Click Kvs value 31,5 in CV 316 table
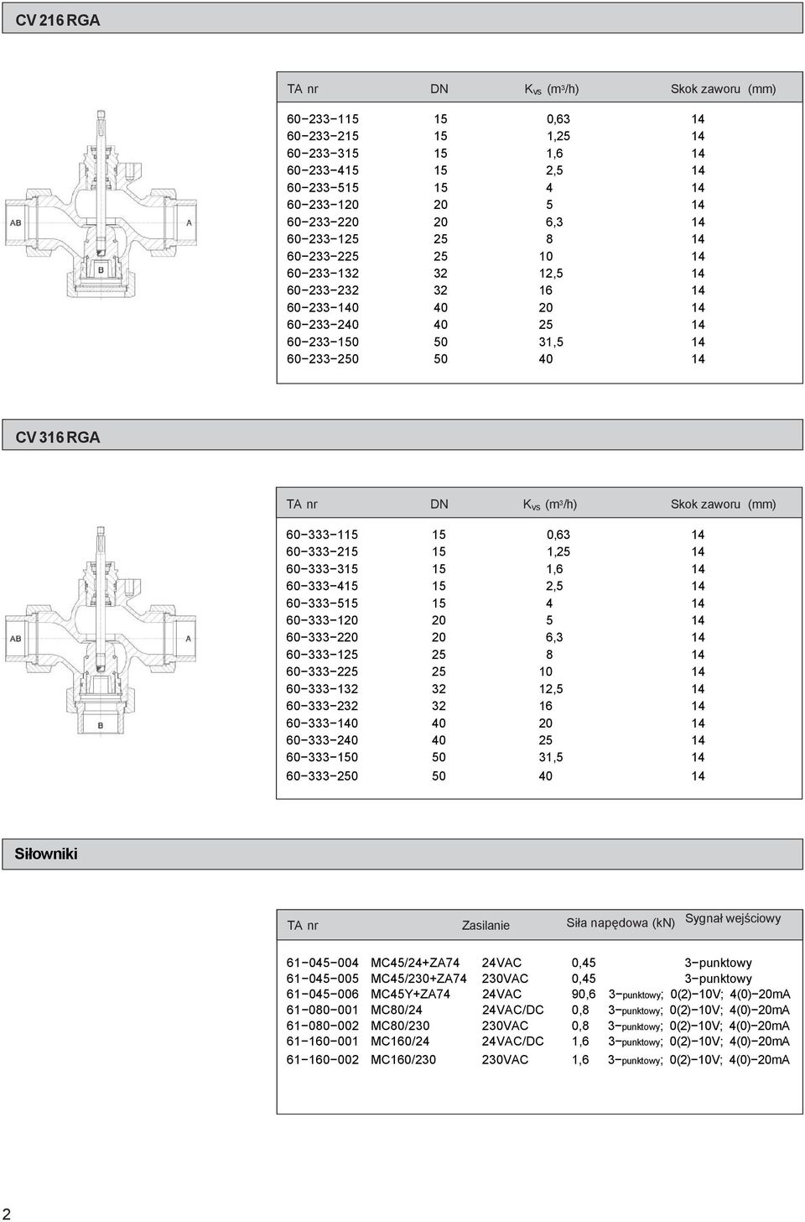This screenshot has width=805, height=1222. click(550, 757)
